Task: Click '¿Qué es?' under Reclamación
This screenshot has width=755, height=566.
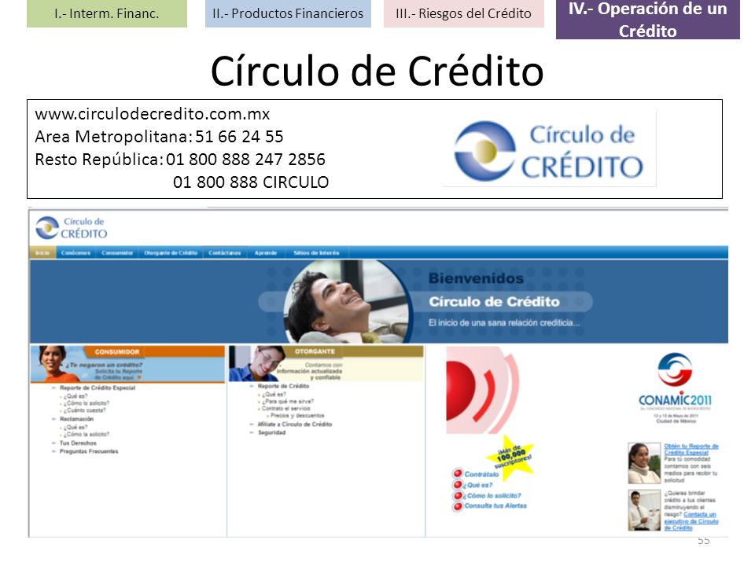Action: coord(77,427)
